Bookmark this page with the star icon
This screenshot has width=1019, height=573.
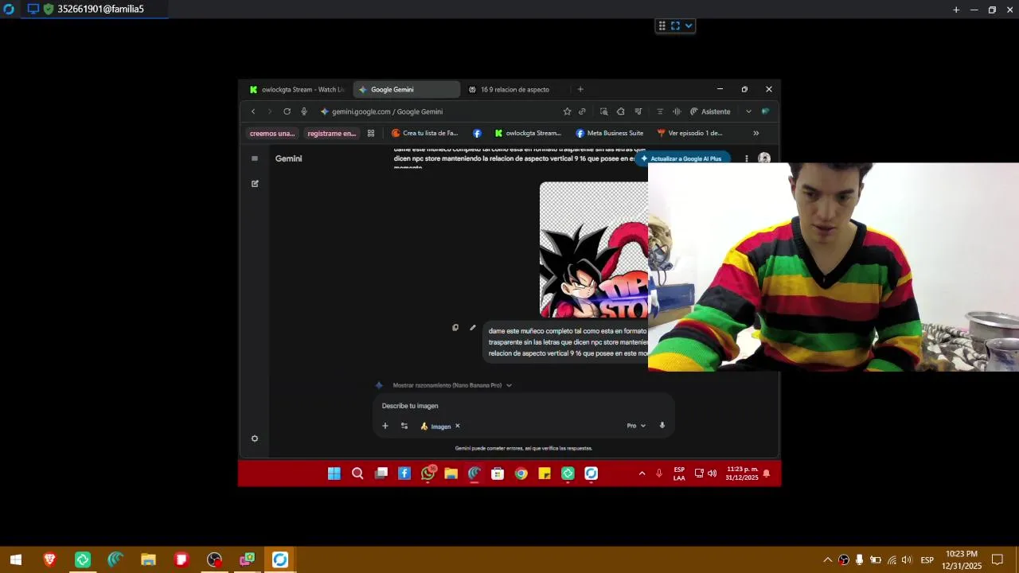click(x=567, y=111)
